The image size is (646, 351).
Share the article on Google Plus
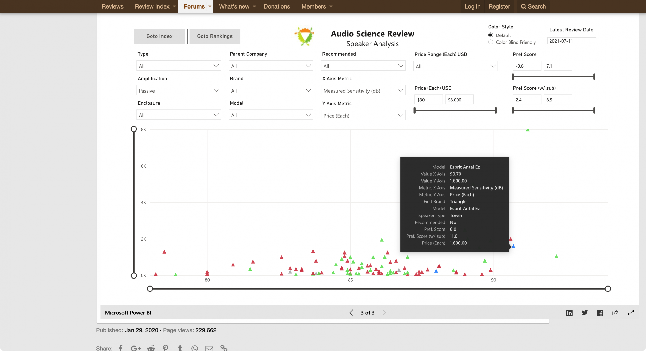135,348
